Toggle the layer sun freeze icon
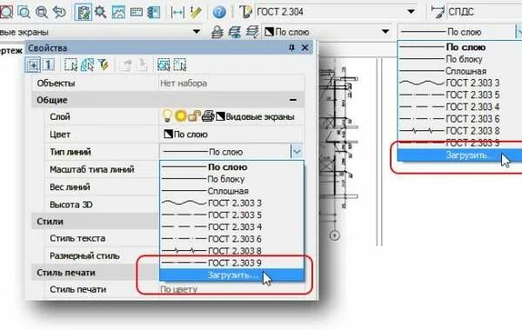Screen dimensions: 522x330 click(x=181, y=116)
